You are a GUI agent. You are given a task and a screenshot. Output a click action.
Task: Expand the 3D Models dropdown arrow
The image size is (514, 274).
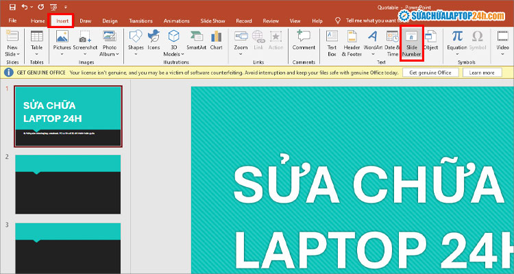pos(182,54)
